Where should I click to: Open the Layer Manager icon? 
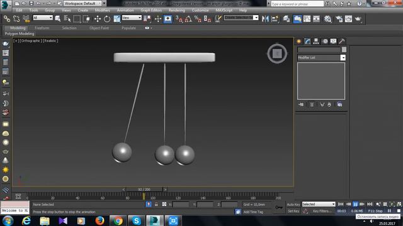[287, 19]
